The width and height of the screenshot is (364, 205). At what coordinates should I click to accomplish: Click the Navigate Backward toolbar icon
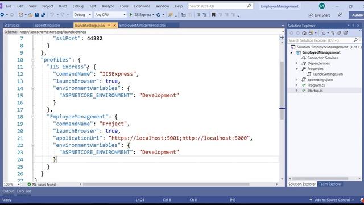click(2, 15)
